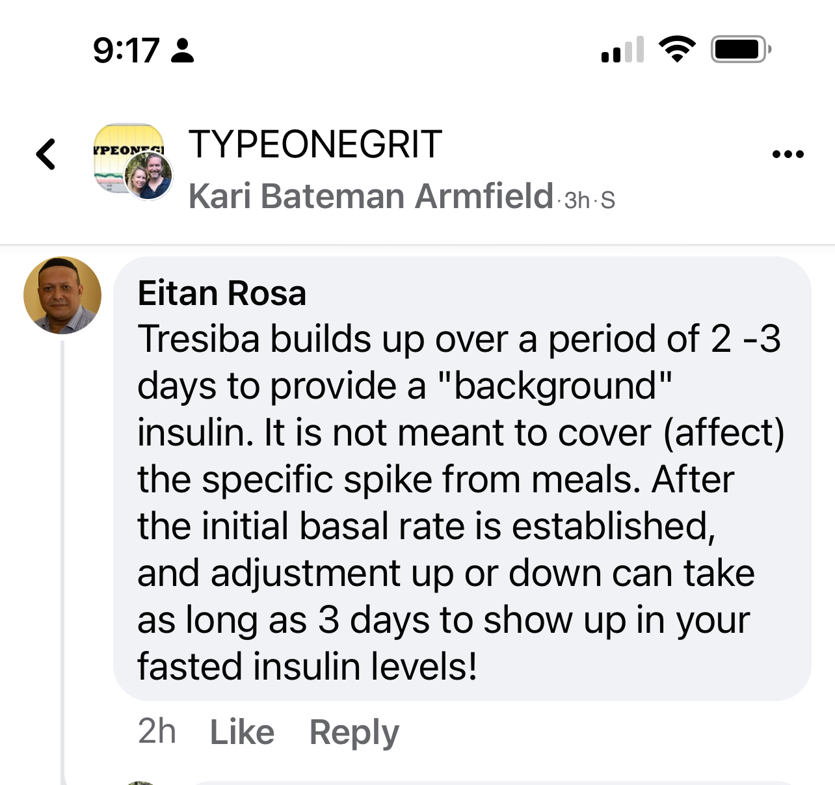Open Kari Bateman Armfield's profile name
The image size is (835, 785).
click(x=371, y=196)
